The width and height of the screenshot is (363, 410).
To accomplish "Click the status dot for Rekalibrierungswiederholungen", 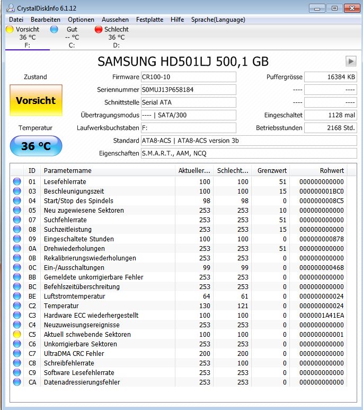I will click(x=17, y=258).
